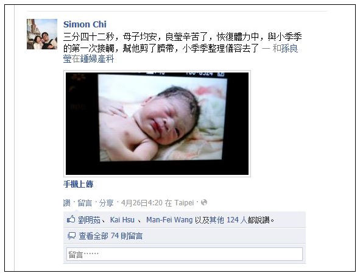The height and width of the screenshot is (276, 360).
Task: Show the other 124 人 who liked
Action: click(x=237, y=220)
